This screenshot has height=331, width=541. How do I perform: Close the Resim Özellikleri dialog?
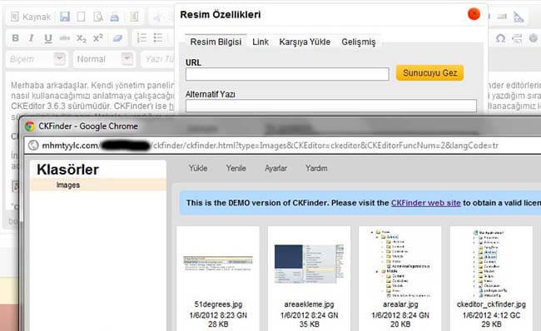(474, 14)
